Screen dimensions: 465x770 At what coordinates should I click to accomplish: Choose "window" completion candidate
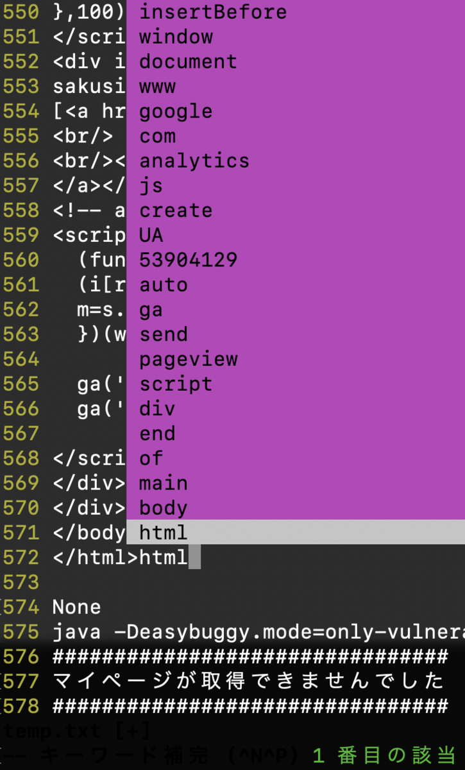[176, 37]
